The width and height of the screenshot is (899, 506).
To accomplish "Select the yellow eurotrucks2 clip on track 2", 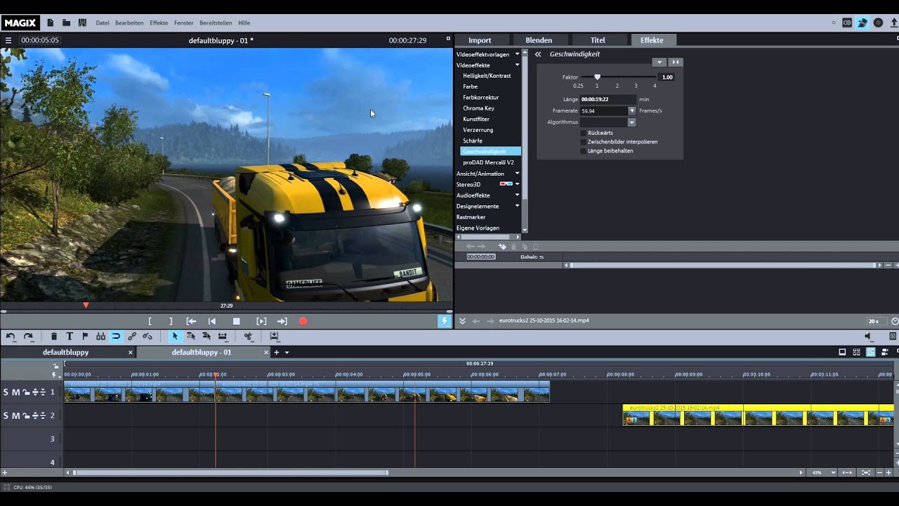I will [x=758, y=415].
